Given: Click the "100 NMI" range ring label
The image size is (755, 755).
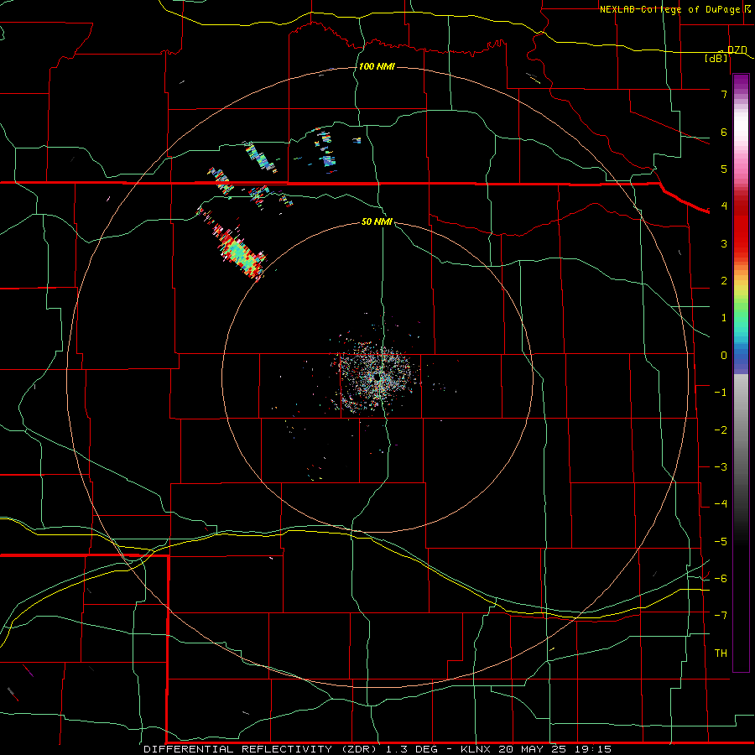Looking at the screenshot, I should click(377, 66).
